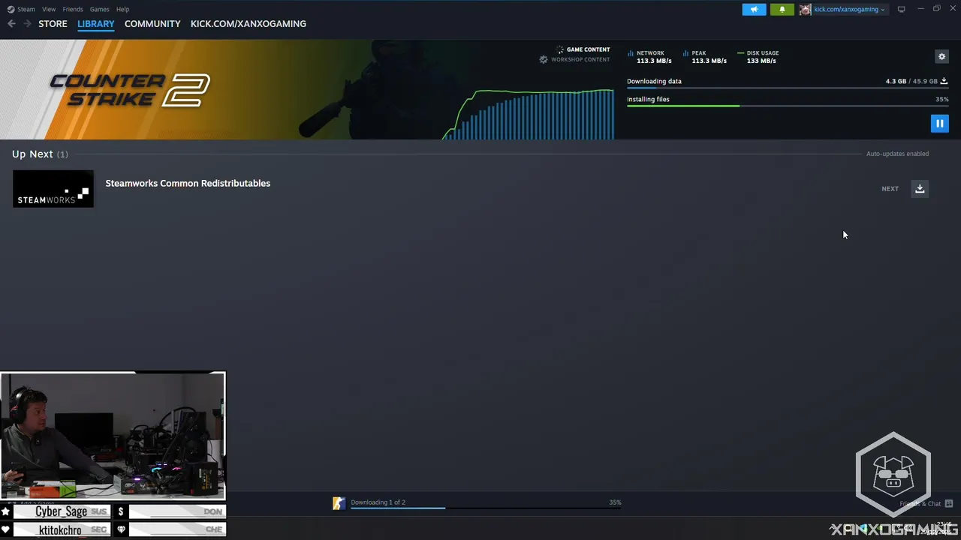Click the NEXT label in queue row
This screenshot has height=540, width=961.
pos(890,189)
